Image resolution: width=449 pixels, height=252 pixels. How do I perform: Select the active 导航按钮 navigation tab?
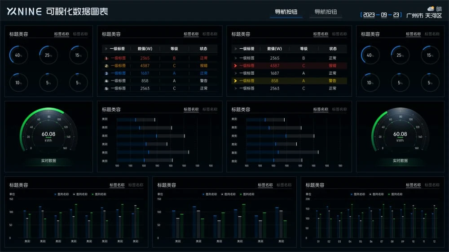point(286,12)
